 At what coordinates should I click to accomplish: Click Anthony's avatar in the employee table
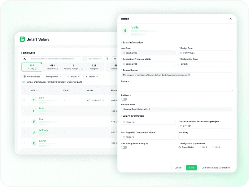coord(34,133)
